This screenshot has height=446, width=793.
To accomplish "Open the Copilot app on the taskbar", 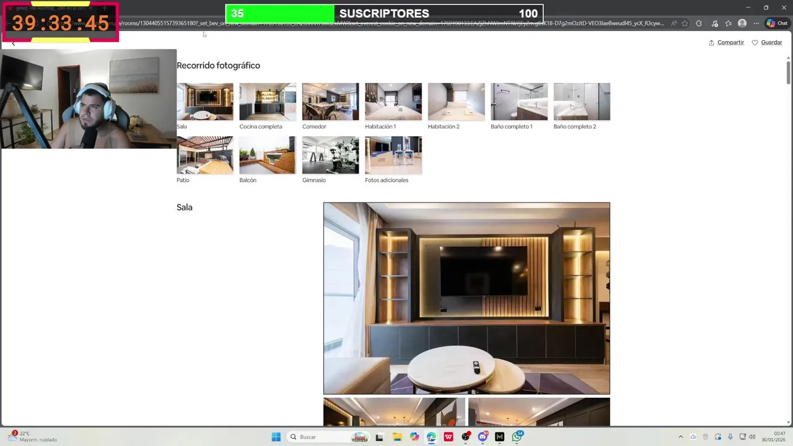I will pyautogui.click(x=414, y=437).
